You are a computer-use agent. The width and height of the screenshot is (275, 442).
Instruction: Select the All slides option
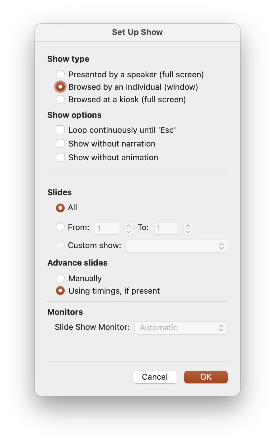pos(60,208)
